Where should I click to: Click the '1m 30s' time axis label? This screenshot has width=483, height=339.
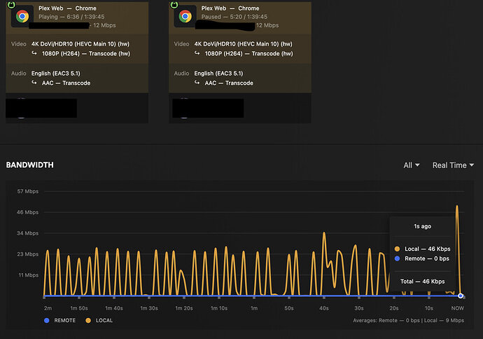(x=149, y=308)
